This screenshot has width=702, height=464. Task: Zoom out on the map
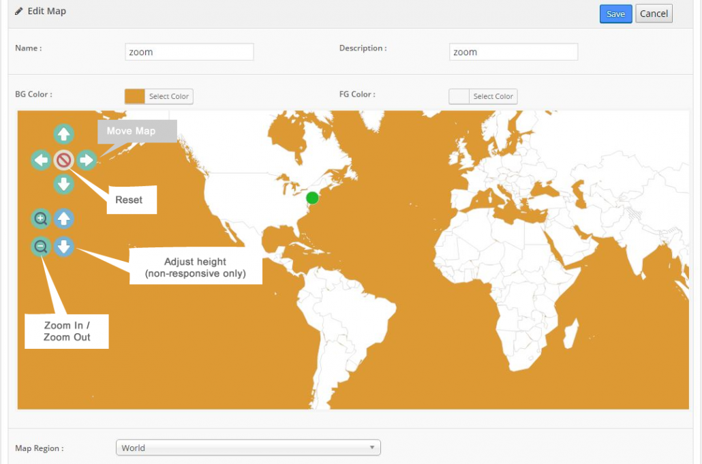(x=40, y=247)
